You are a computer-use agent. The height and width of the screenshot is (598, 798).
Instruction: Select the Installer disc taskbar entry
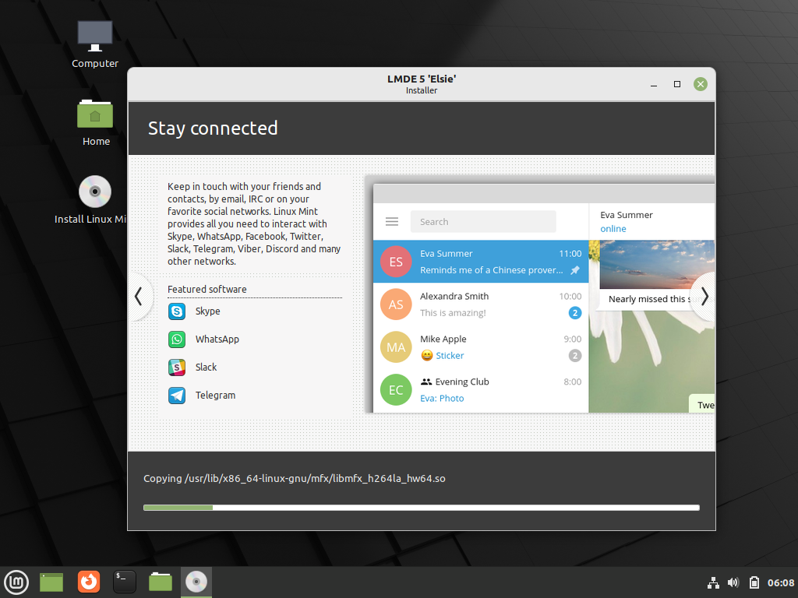tap(196, 582)
